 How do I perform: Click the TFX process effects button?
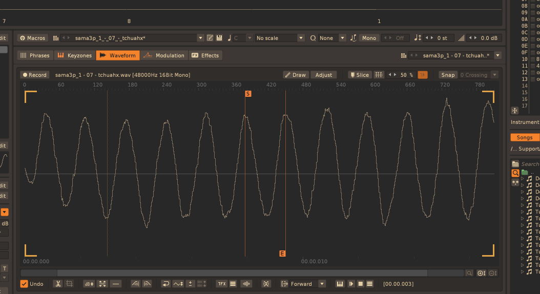221,284
